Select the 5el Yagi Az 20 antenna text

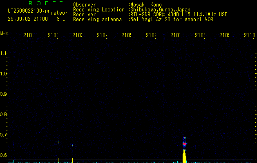pyautogui.click(x=172, y=20)
